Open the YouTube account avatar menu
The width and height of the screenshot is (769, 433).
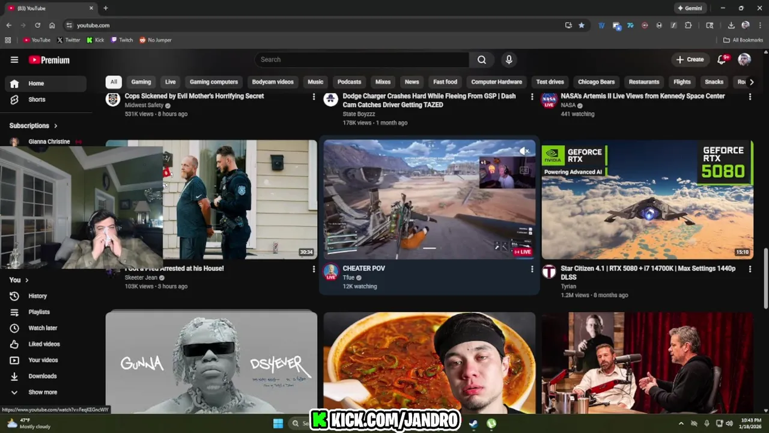tap(744, 59)
